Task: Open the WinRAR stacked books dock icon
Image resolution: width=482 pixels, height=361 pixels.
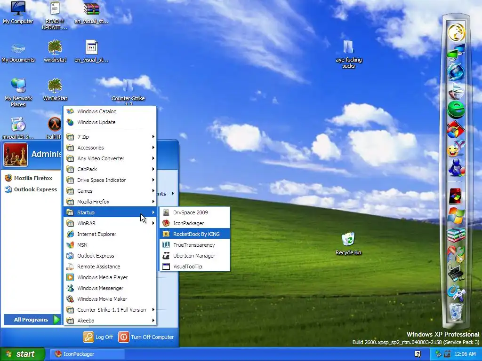Action: pyautogui.click(x=456, y=235)
